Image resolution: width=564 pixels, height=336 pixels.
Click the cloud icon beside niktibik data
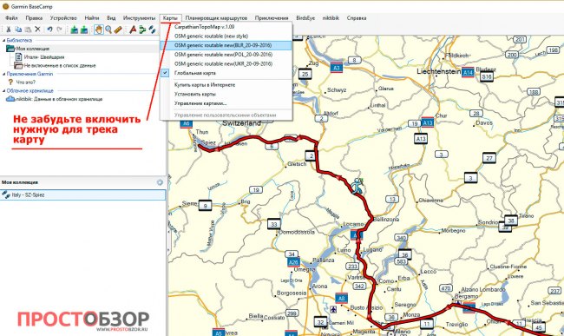click(x=10, y=99)
